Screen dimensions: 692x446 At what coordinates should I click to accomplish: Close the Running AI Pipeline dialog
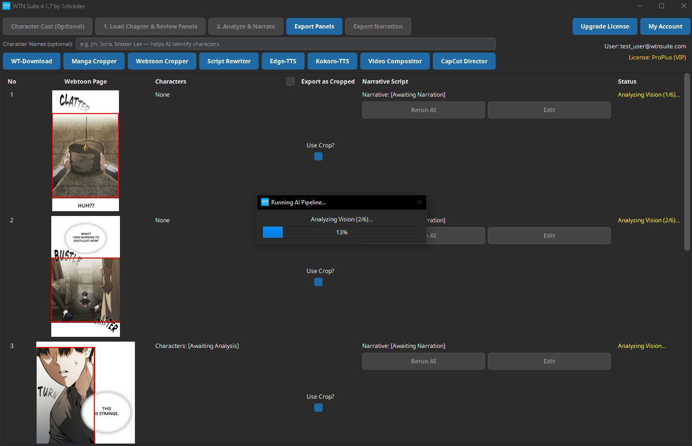[x=419, y=202]
